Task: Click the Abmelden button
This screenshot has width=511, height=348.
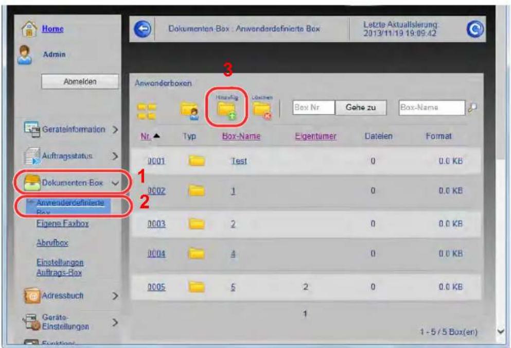Action: click(x=80, y=81)
